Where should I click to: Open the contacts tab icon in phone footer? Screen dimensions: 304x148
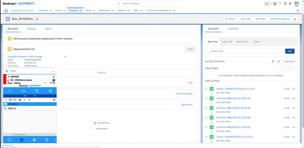tap(22, 140)
